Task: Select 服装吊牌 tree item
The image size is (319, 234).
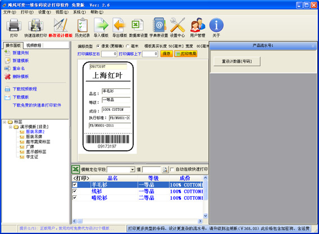Action: click(34, 137)
